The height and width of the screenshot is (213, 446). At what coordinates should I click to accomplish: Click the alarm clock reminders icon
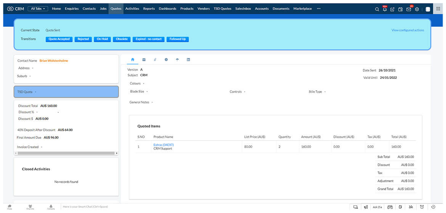pyautogui.click(x=422, y=207)
